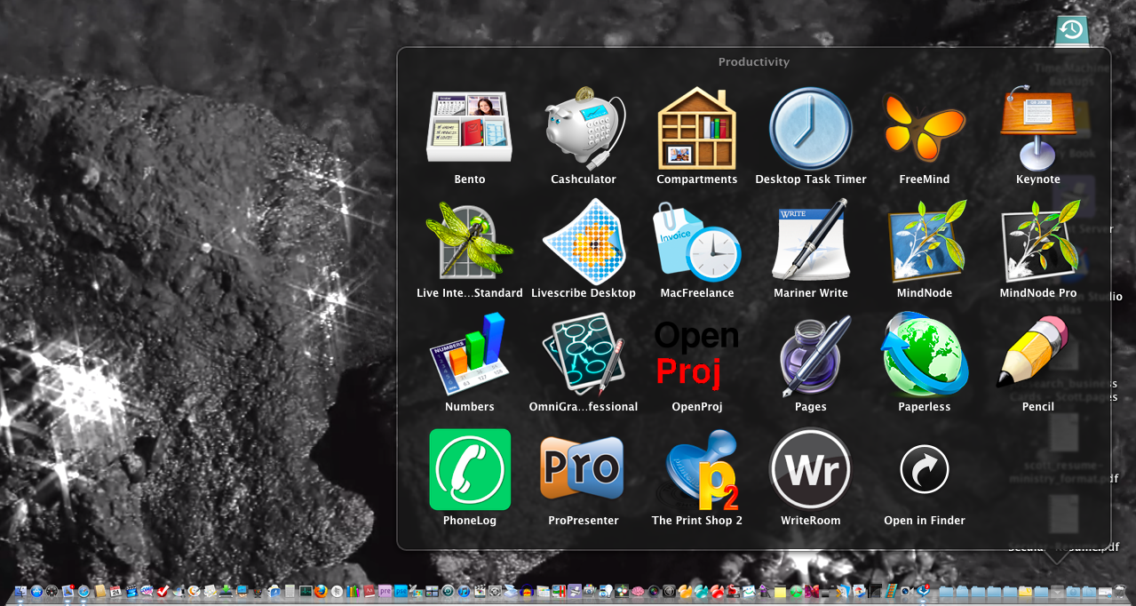Launch Livescribe Desktop
Viewport: 1136px width, 606px height.
coord(584,241)
